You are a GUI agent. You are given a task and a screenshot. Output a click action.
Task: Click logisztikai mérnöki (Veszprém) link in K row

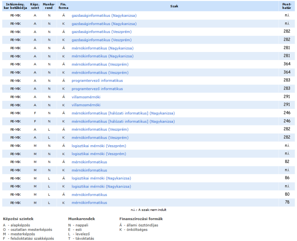[x=99, y=154]
